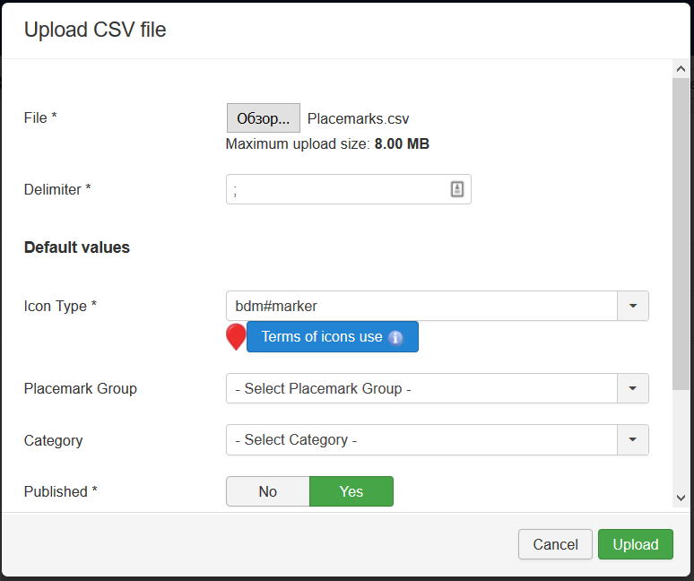Click the Обзор... file browse button
The image size is (694, 581).
(263, 118)
